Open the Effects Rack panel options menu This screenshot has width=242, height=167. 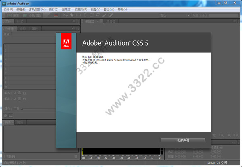coord(74,28)
